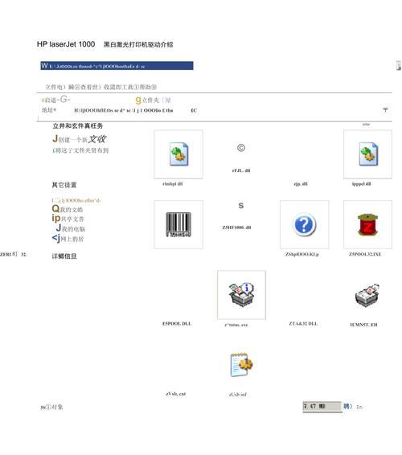402x455 pixels.
Task: Open My Computer in other places
Action: coord(71,228)
